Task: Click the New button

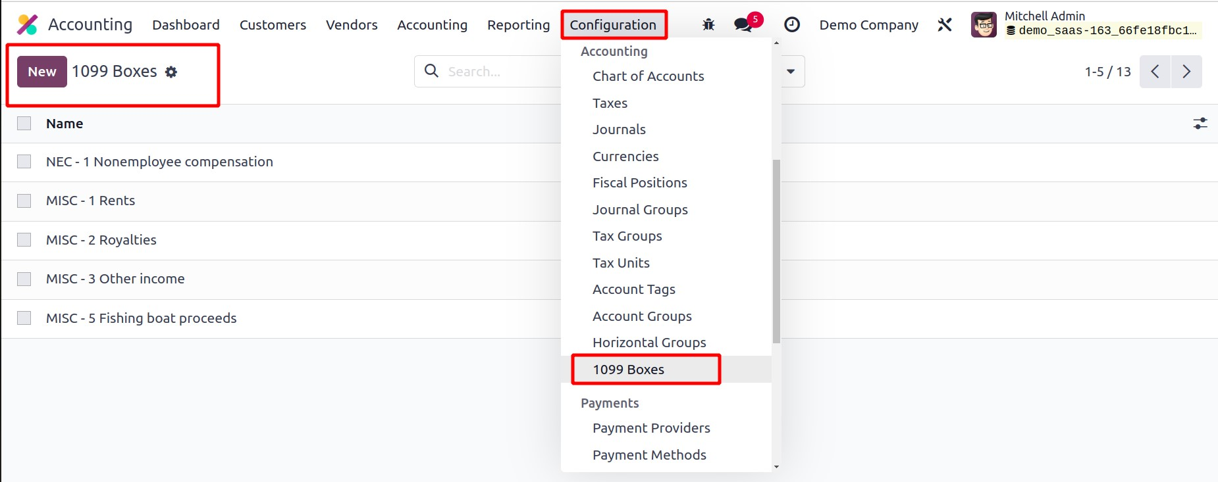Action: [42, 72]
